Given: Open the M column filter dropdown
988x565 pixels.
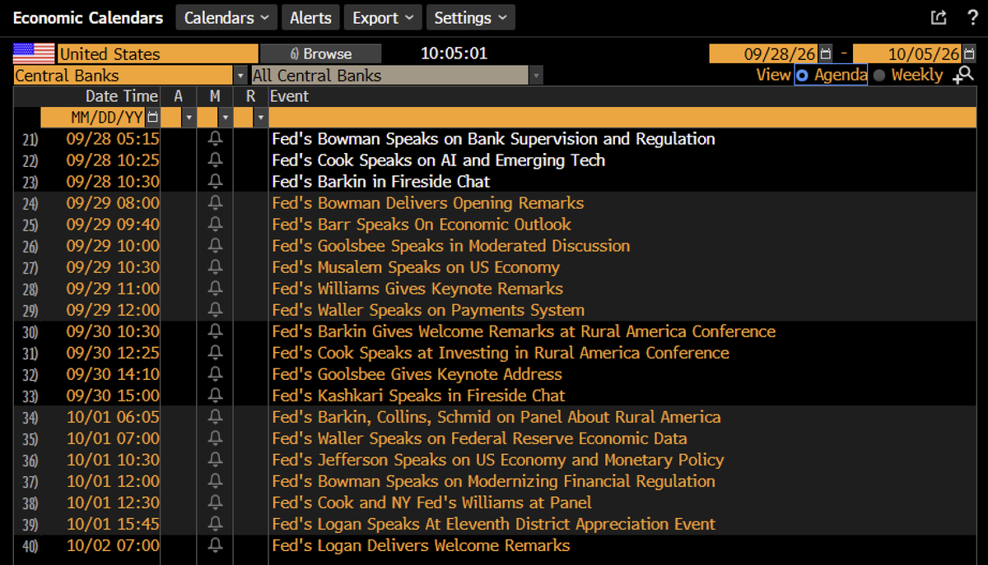Looking at the screenshot, I should [x=225, y=118].
